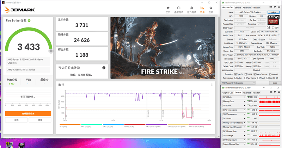This screenshot has height=148, width=282.
Task: Toggle the OpenGL 4.6 checkbox
Action: (268, 78)
